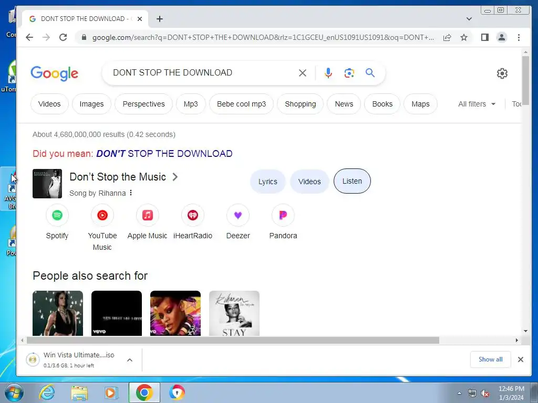Expand Don't Stop the Music chevron
The height and width of the screenshot is (403, 538).
click(175, 177)
